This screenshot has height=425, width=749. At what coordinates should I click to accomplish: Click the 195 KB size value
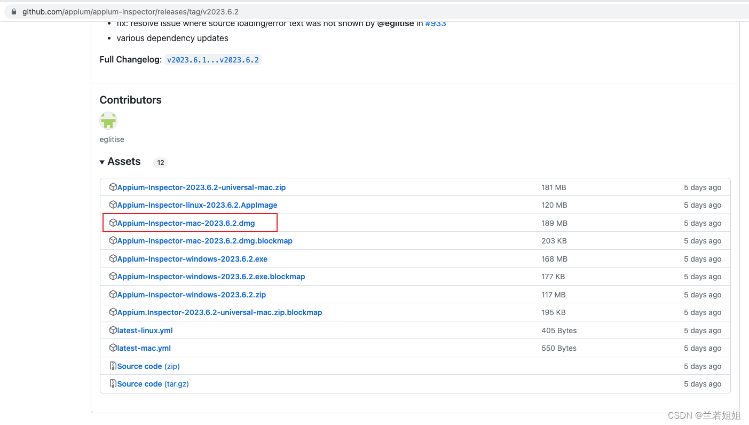point(554,312)
